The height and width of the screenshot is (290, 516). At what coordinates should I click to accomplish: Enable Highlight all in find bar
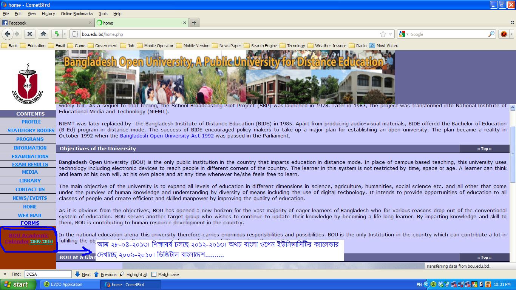(x=133, y=275)
